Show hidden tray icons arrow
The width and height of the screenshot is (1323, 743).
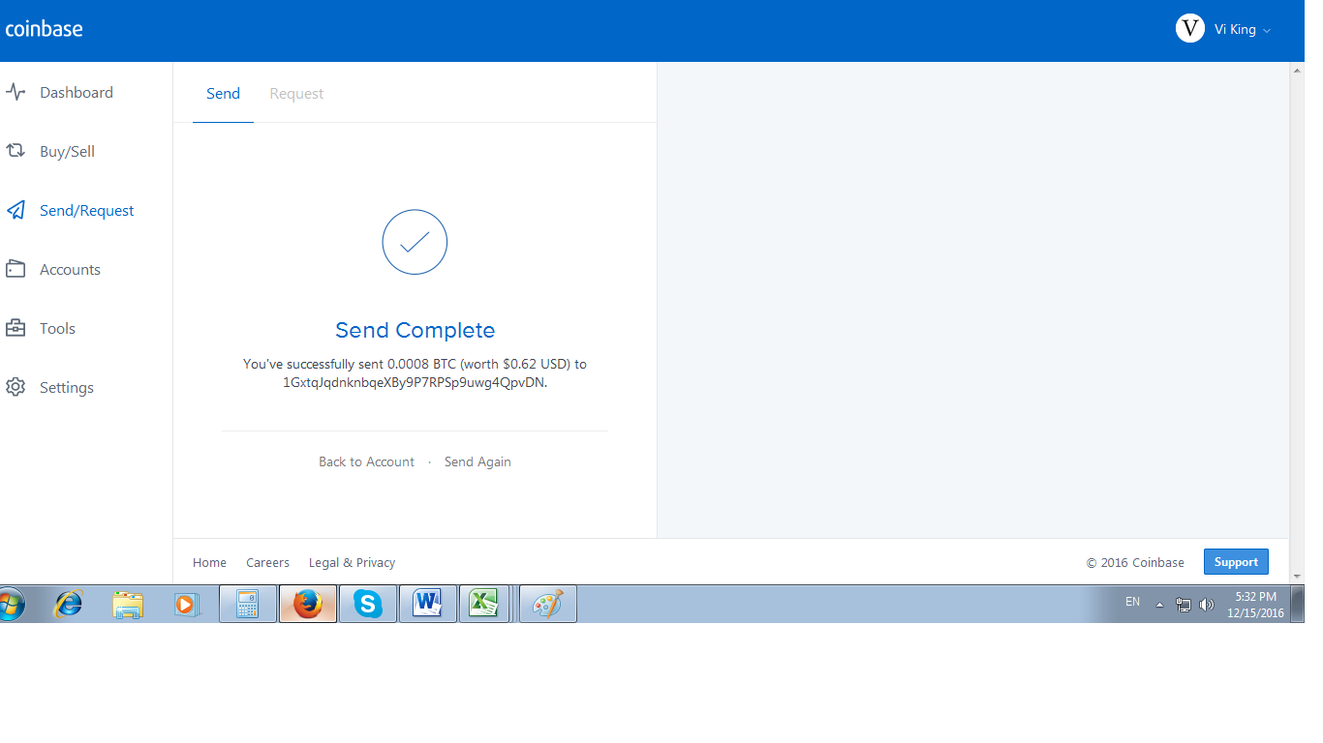pyautogui.click(x=1160, y=605)
